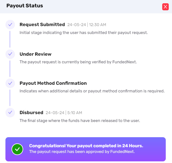
Task: Select the Request Submitted step title
Action: tap(42, 24)
